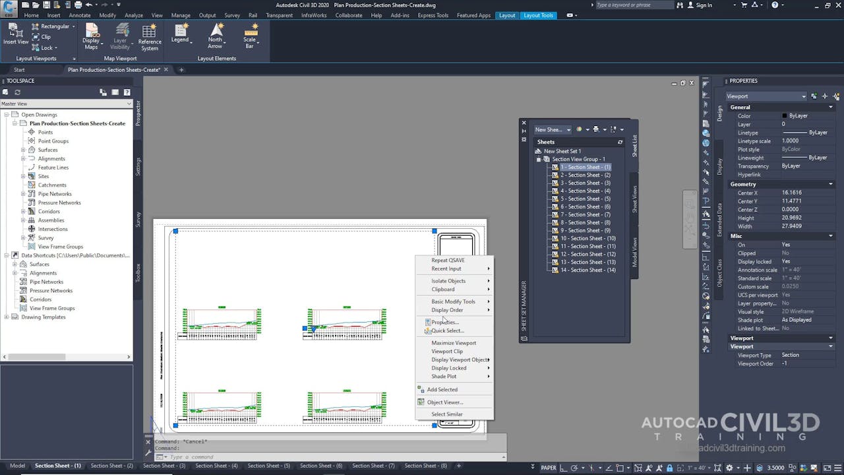This screenshot has width=844, height=475.
Task: Toggle the Prospector tab of Toolspace
Action: [138, 112]
